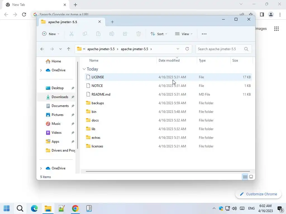Viewport: 286px width, 214px height.
Task: Switch to large thumbnails view icon
Action: [251, 177]
